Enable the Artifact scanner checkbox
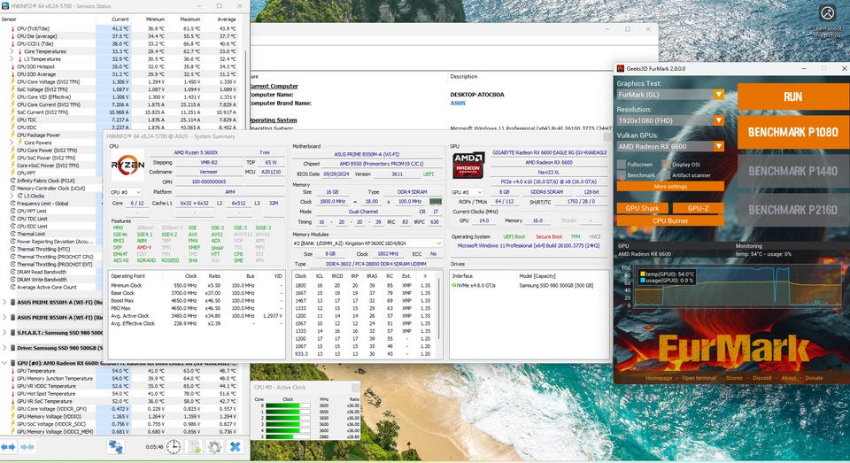This screenshot has width=850, height=463. click(x=667, y=175)
